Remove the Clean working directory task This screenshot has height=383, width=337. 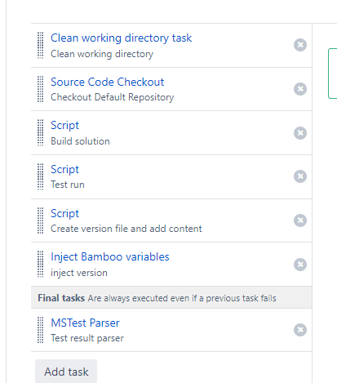point(300,45)
